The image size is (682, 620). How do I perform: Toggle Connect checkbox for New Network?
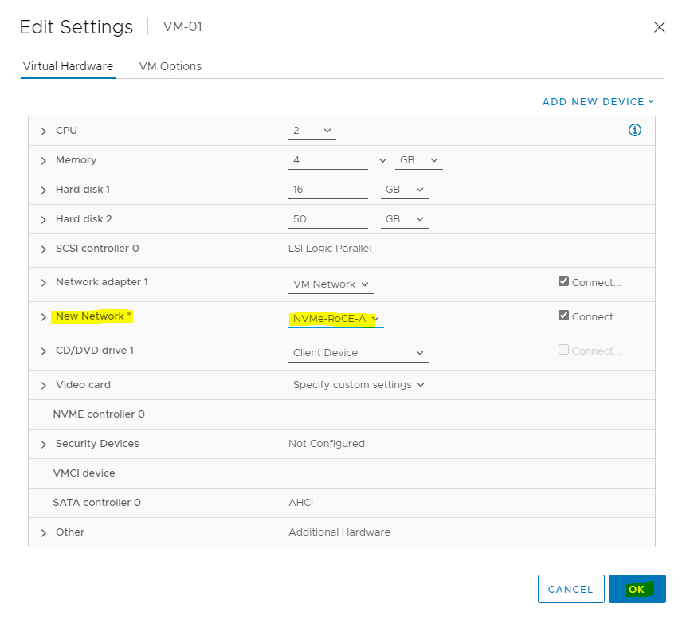[563, 316]
